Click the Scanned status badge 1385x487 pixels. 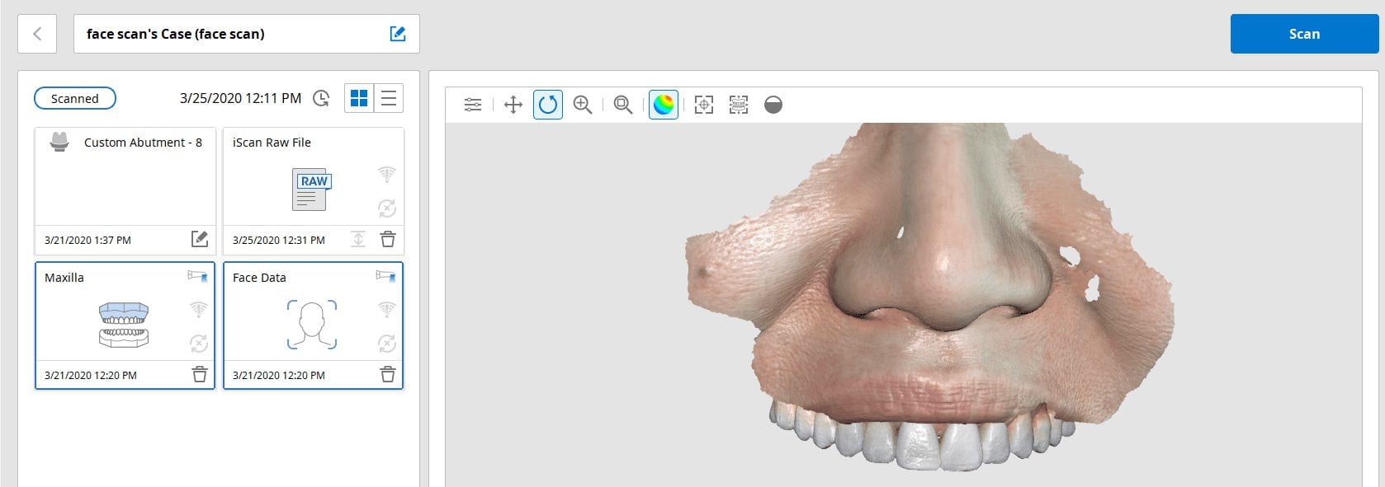75,99
